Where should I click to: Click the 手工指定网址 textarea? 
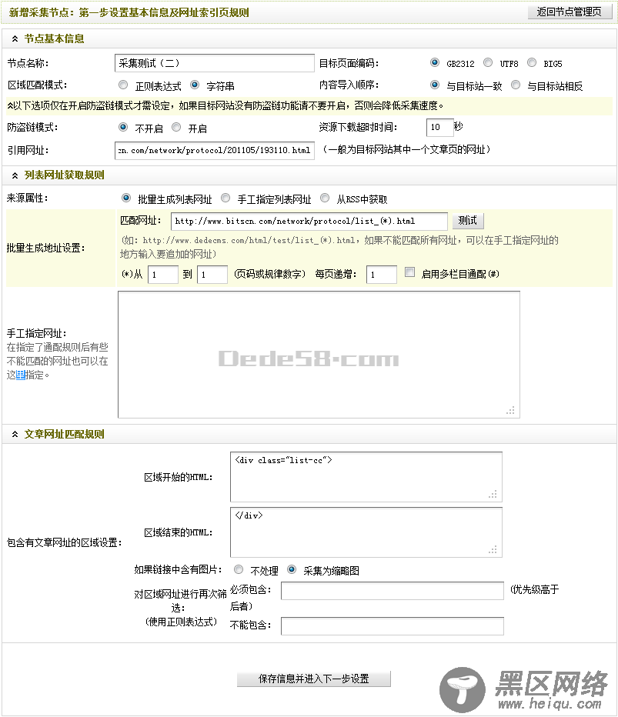pos(319,355)
